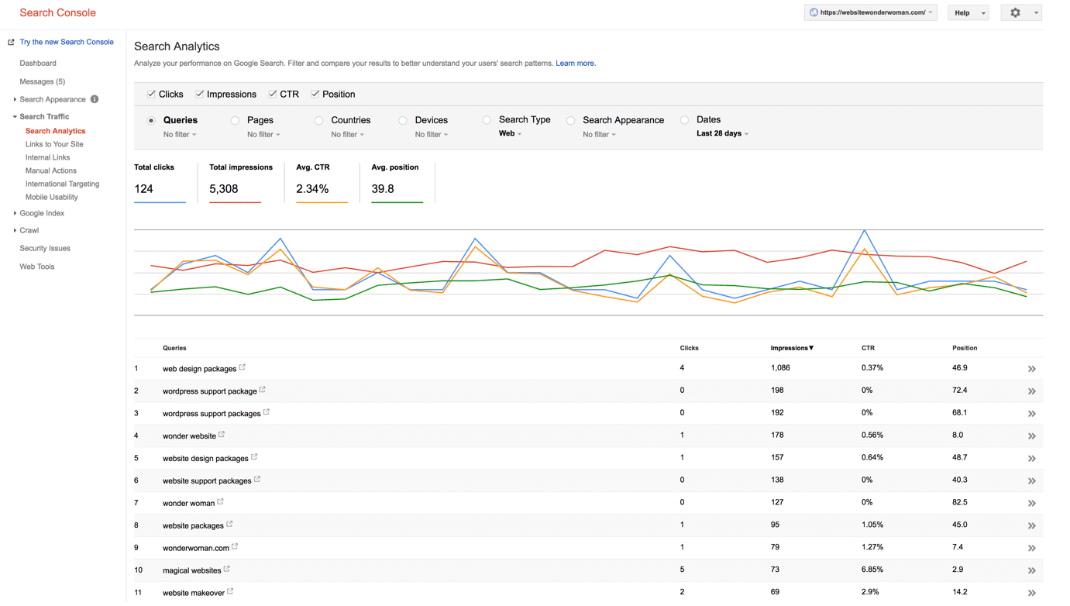Open Security Issues in sidebar
The image size is (1070, 606).
(x=45, y=249)
